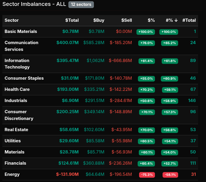206x182 pixels.
Task: Sort table by #Total column
Action: point(189,20)
